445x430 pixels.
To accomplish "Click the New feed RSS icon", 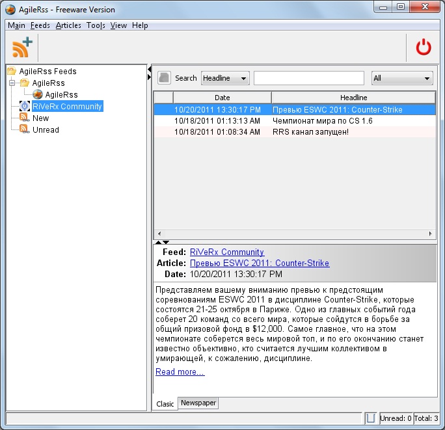I will pyautogui.click(x=25, y=118).
